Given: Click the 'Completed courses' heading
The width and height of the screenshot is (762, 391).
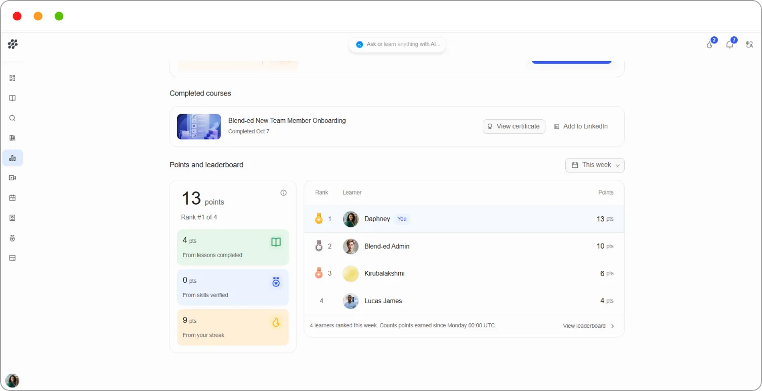Looking at the screenshot, I should tap(200, 93).
